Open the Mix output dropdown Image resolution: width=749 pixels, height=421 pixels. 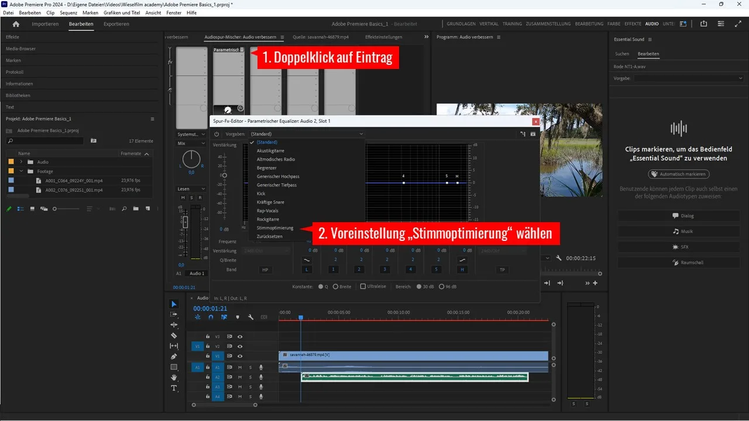coord(191,143)
